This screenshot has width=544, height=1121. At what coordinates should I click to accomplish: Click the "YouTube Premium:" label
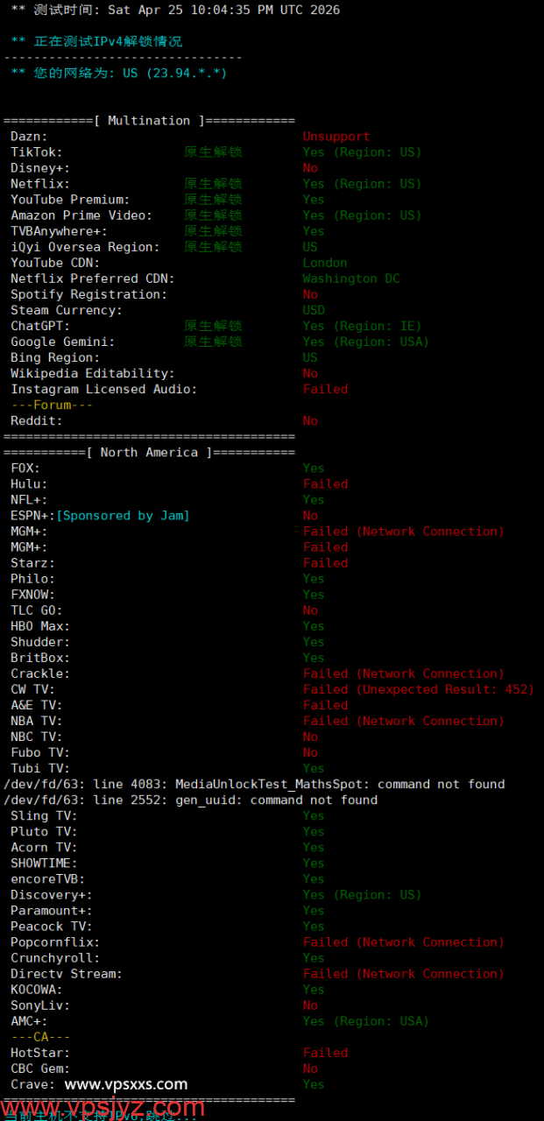click(70, 200)
